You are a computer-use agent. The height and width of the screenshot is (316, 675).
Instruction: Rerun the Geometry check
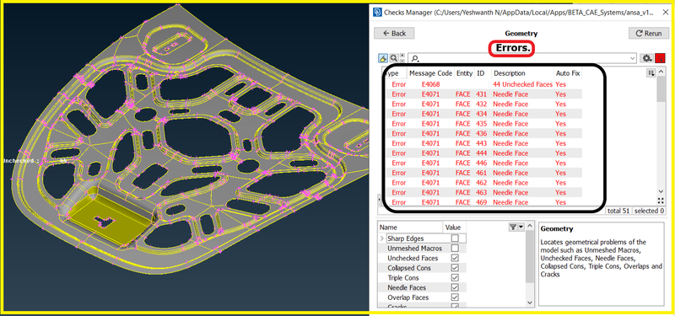(648, 33)
